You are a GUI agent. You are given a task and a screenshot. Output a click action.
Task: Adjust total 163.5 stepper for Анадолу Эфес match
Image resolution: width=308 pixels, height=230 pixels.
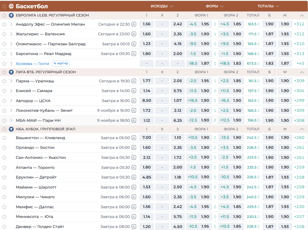[258, 24]
